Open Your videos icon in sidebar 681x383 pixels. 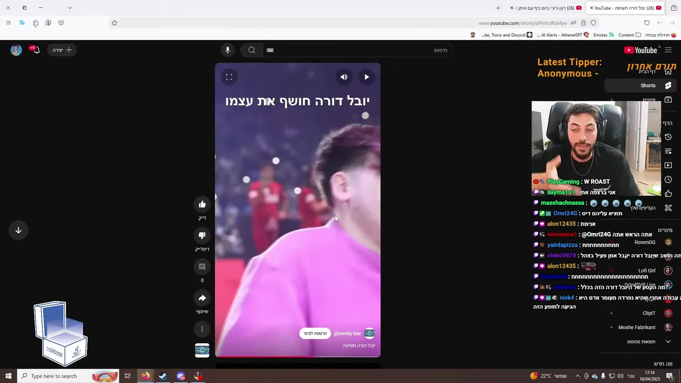668,165
